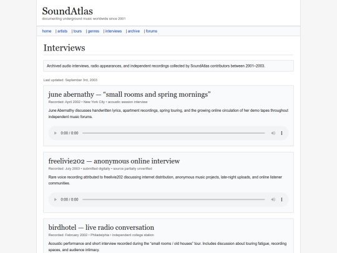Image resolution: width=337 pixels, height=253 pixels.
Task: Click the birdhotel live radio conversation title
Action: tap(101, 227)
